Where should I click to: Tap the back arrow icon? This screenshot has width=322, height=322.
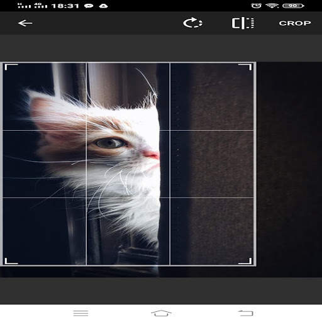pos(25,23)
